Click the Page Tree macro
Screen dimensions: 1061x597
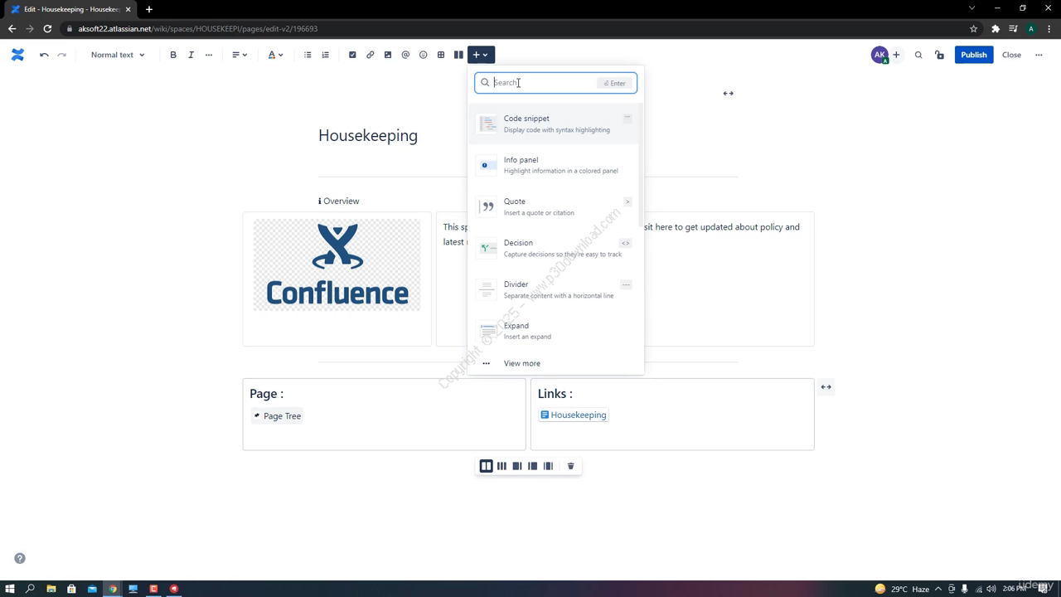point(278,415)
